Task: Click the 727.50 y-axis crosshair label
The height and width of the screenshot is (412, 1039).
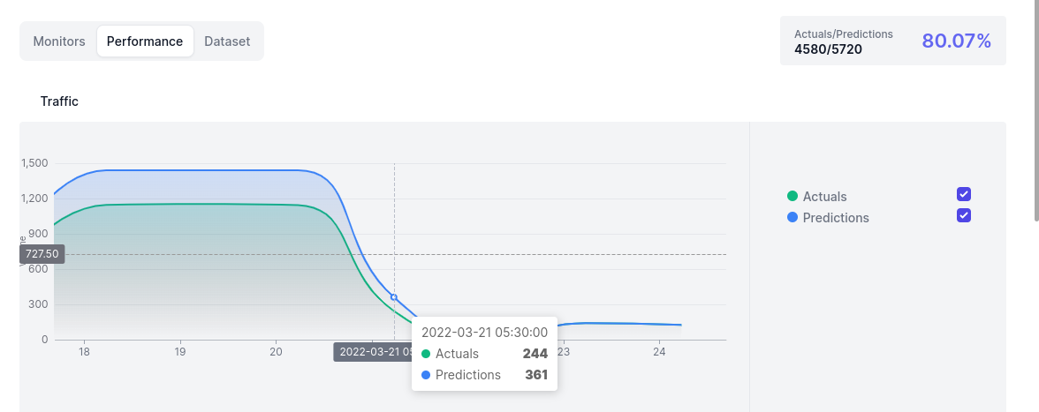Action: (42, 254)
